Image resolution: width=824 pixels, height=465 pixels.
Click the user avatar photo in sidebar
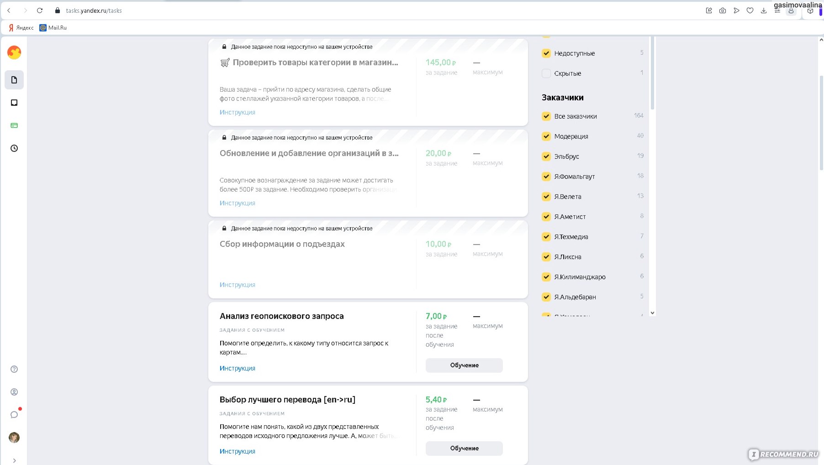[14, 437]
